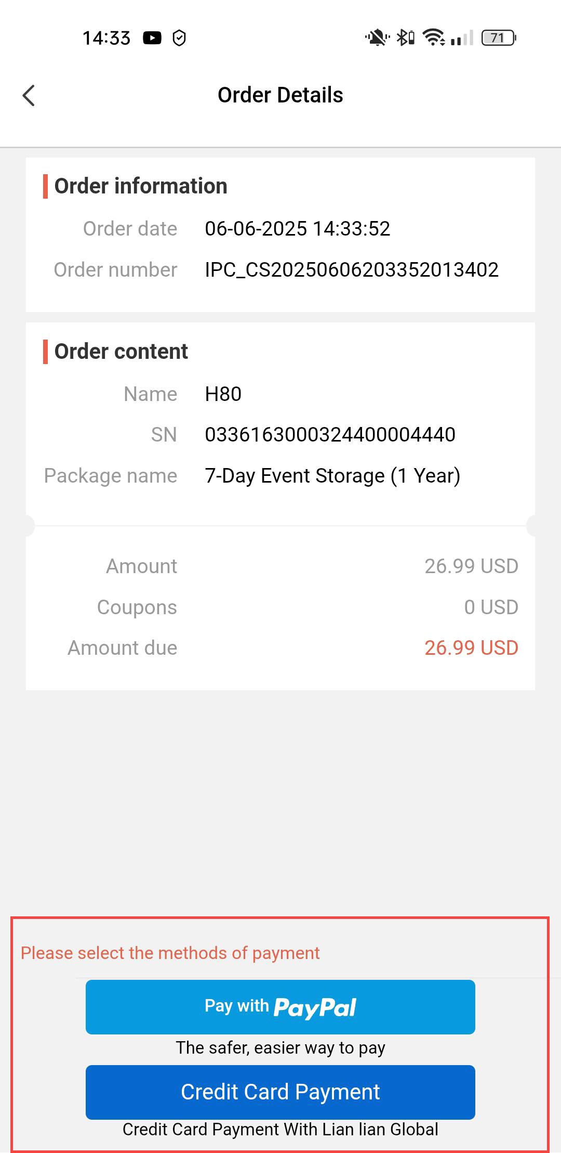The image size is (561, 1153).
Task: Choose Credit Card Payment button
Action: coord(280,1092)
